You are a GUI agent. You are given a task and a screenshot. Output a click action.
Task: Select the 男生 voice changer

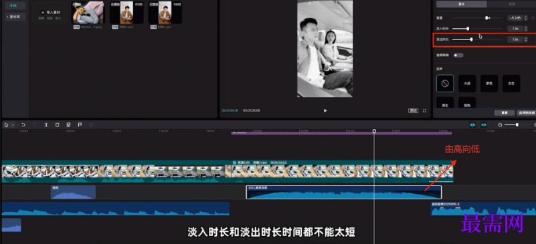pyautogui.click(x=445, y=102)
